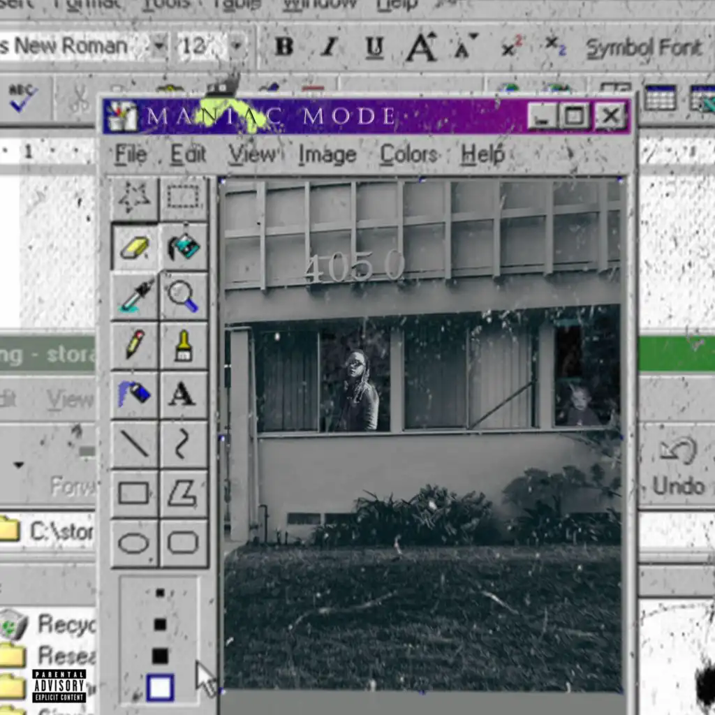Viewport: 715px width, 715px height.
Task: Click the Grow Font large A icon
Action: (x=421, y=46)
